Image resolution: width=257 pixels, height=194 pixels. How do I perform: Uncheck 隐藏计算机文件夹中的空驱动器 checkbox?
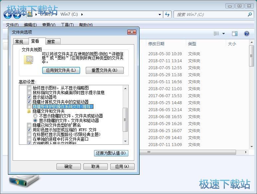point(29,102)
